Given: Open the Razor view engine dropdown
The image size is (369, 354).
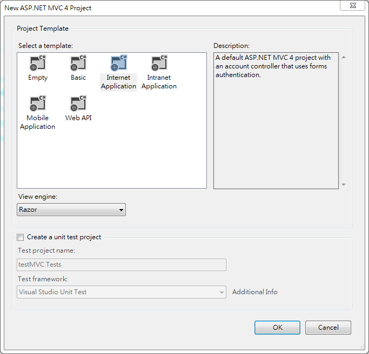Looking at the screenshot, I should 71,210.
